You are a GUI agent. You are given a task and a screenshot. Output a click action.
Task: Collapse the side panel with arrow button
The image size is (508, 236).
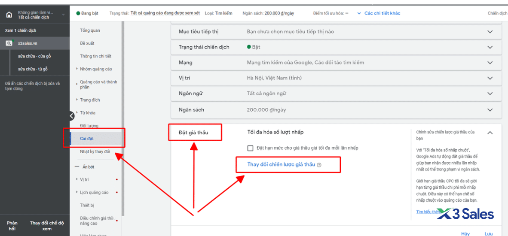tap(72, 115)
